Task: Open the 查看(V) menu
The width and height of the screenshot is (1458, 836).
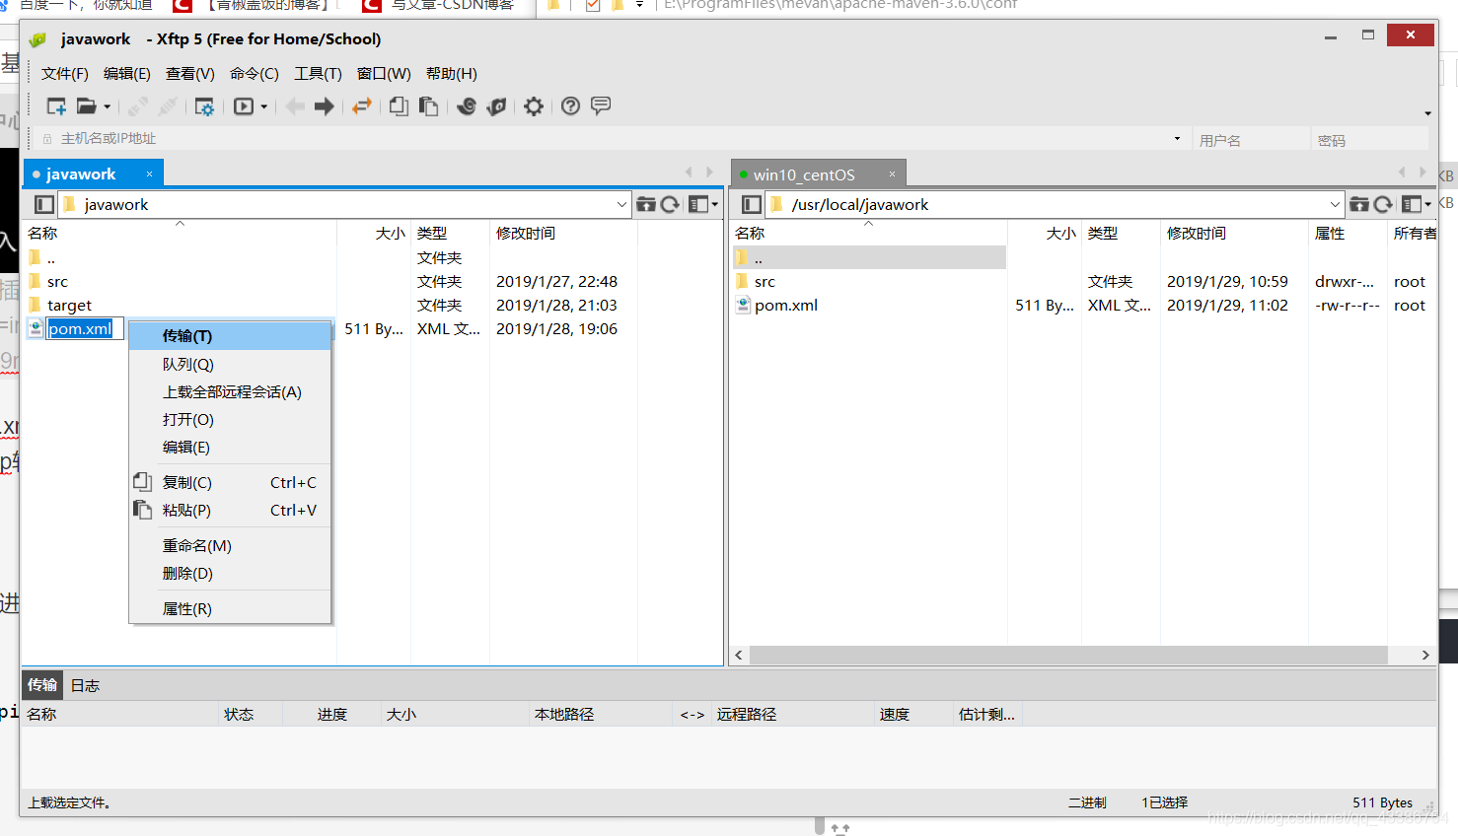Action: point(189,74)
